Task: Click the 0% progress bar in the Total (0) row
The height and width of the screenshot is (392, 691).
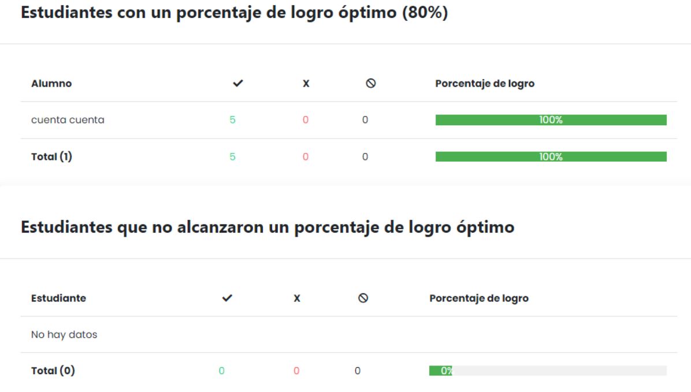Action: click(547, 371)
